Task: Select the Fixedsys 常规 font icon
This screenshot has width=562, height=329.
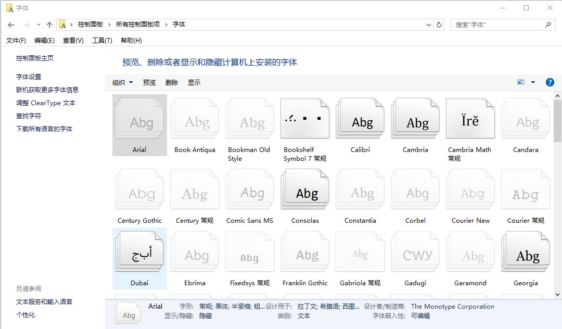Action: 250,252
